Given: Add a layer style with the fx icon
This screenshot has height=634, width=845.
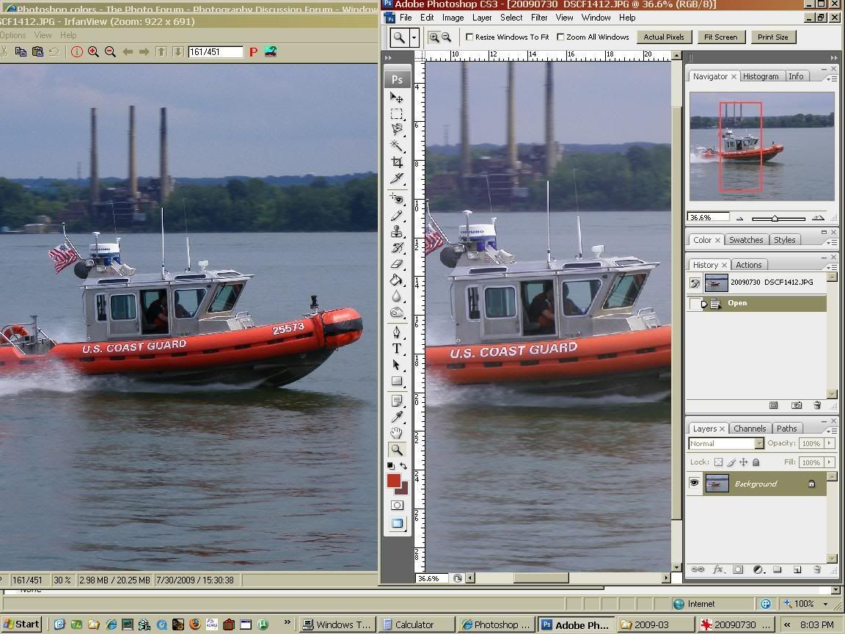Looking at the screenshot, I should click(x=718, y=569).
